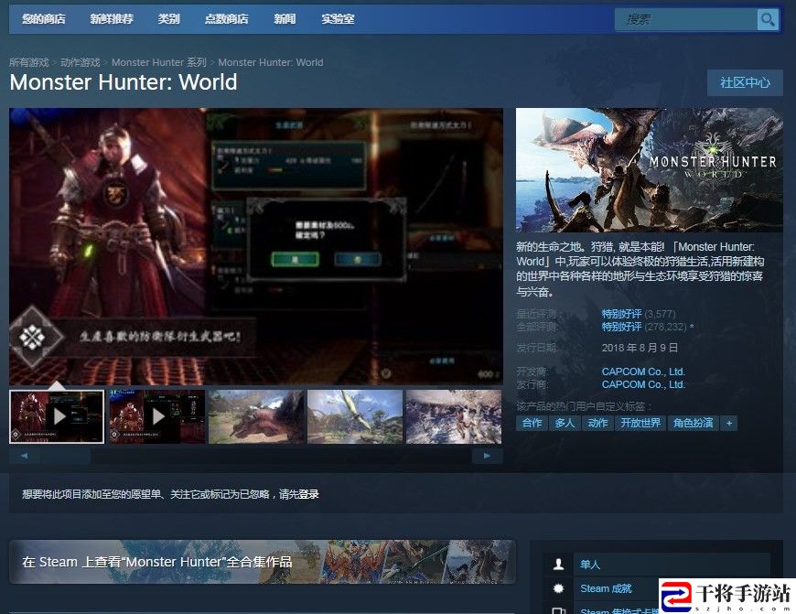The width and height of the screenshot is (796, 614).
Task: Click the 单人 feature link
Action: click(590, 565)
